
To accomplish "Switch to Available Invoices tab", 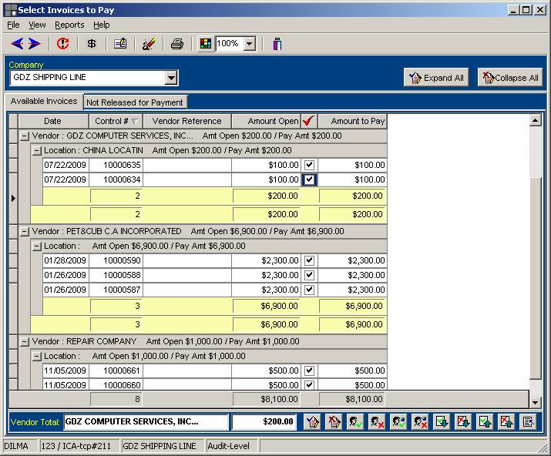I will (x=44, y=101).
